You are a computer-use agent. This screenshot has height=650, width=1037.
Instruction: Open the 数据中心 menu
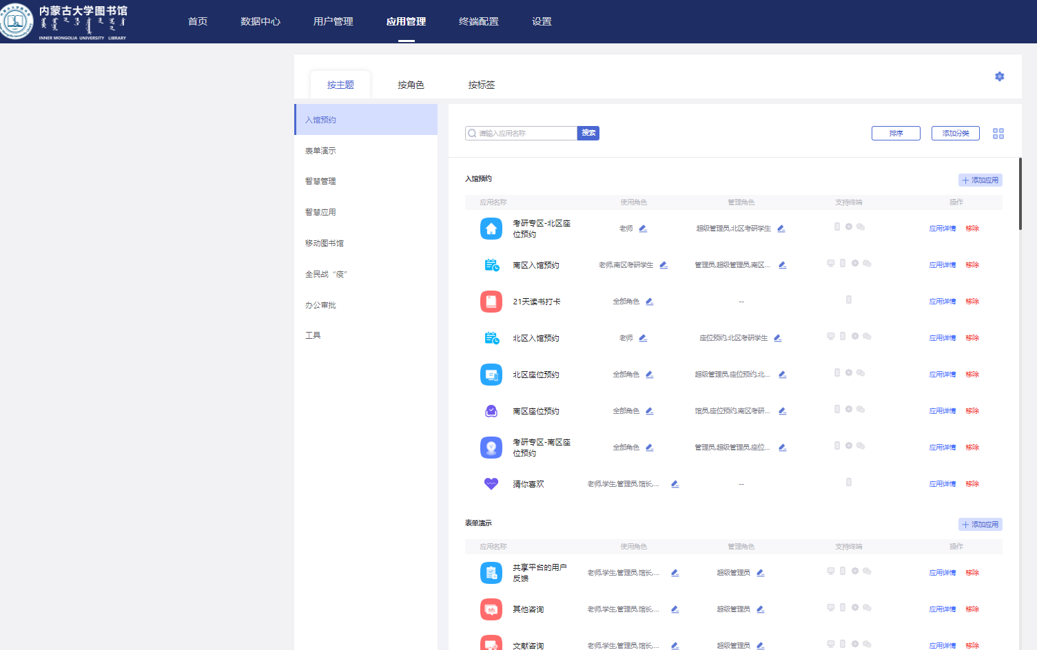pyautogui.click(x=260, y=21)
